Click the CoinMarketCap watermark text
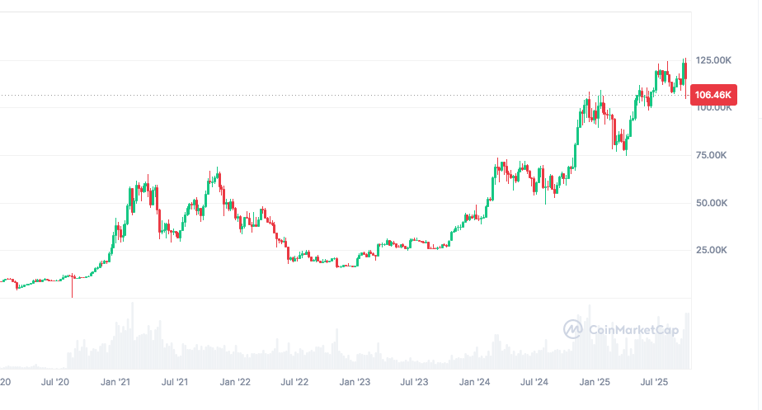The image size is (762, 410). pyautogui.click(x=633, y=330)
